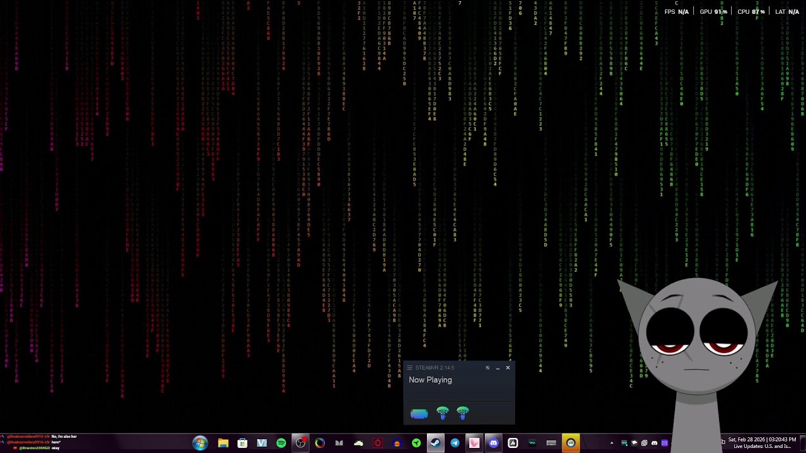Click the 'Now Playing' text in SteamVR
Image resolution: width=806 pixels, height=453 pixels.
coord(430,380)
